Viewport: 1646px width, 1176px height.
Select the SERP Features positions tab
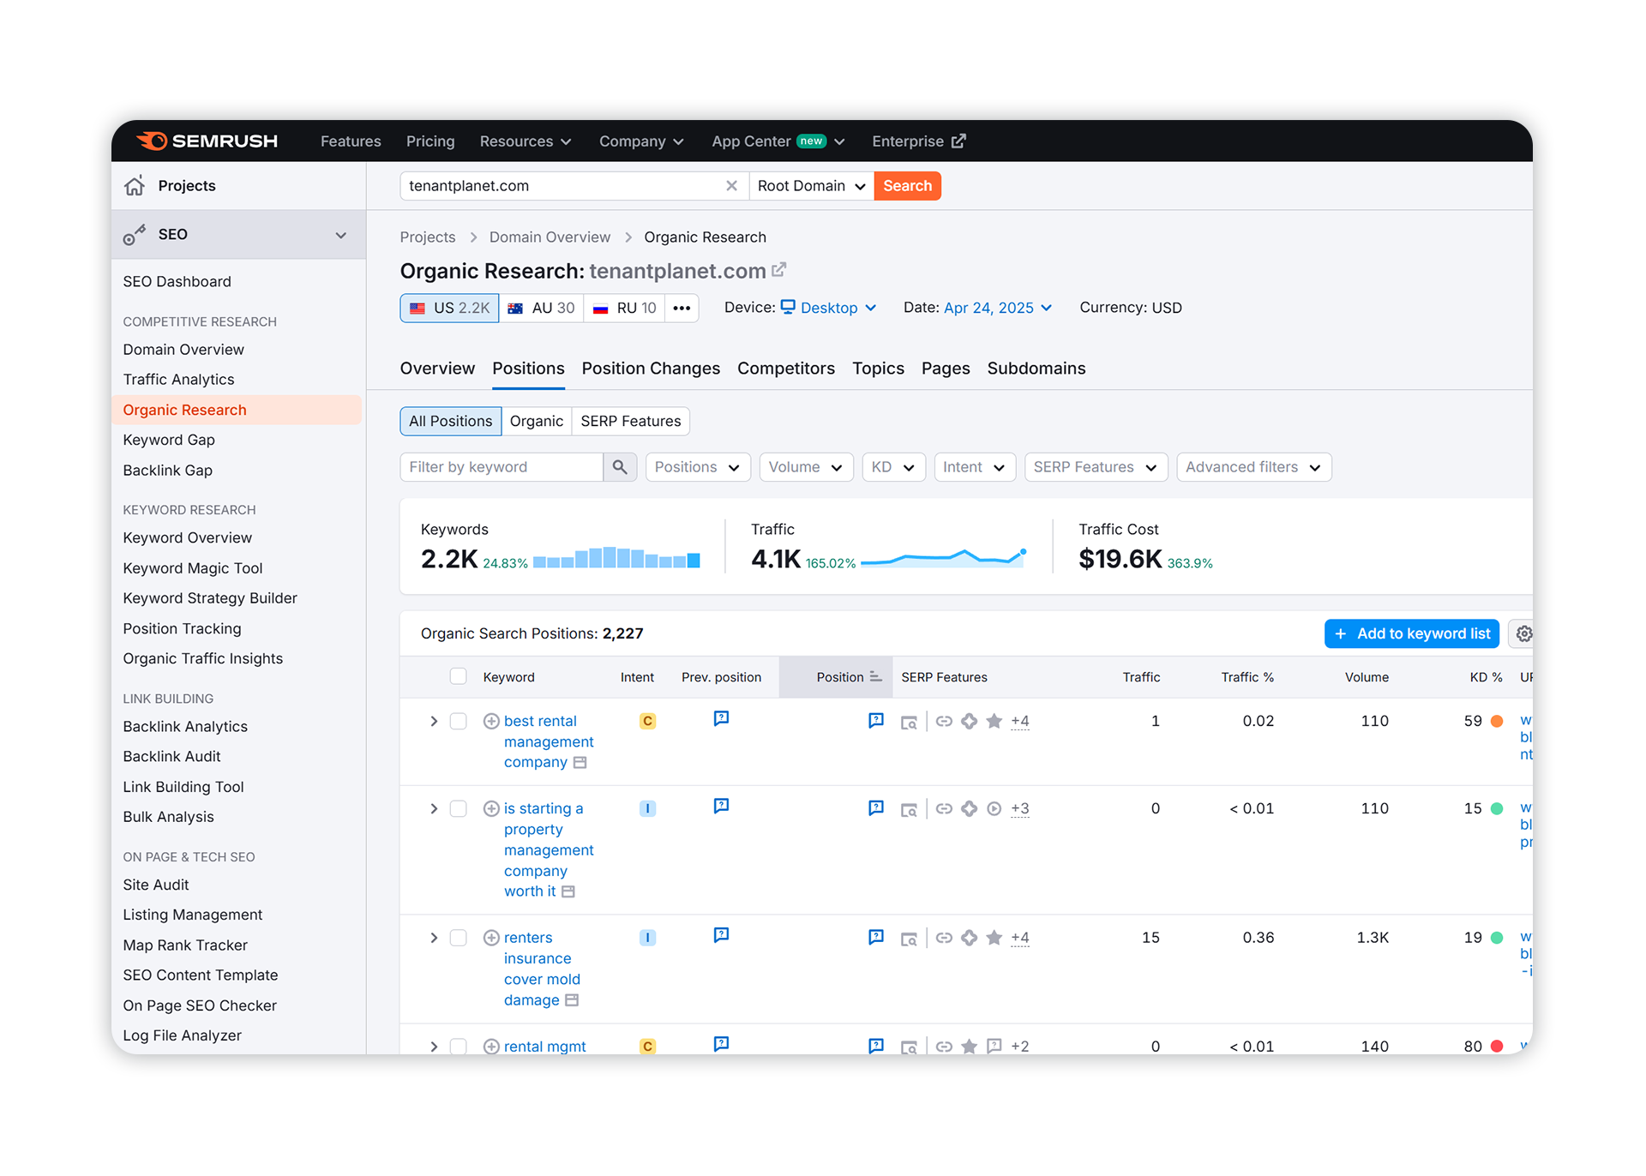pos(630,421)
